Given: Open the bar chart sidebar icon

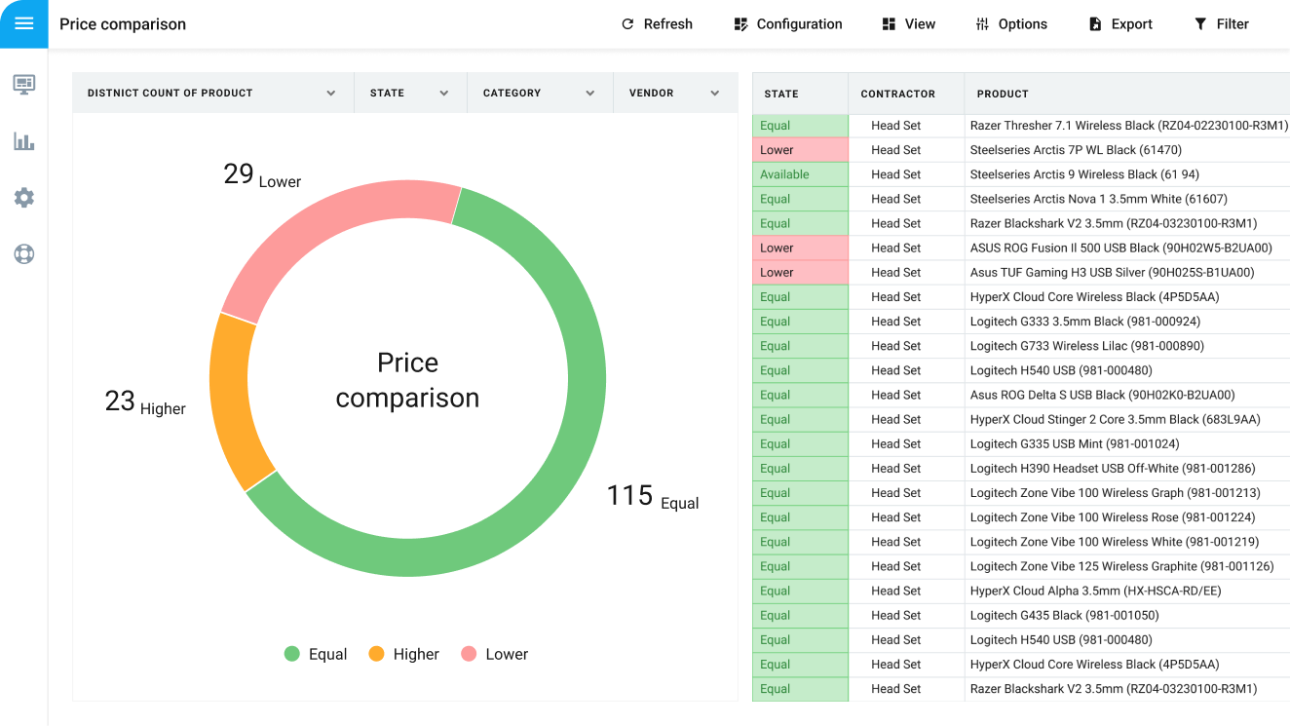Looking at the screenshot, I should point(23,141).
